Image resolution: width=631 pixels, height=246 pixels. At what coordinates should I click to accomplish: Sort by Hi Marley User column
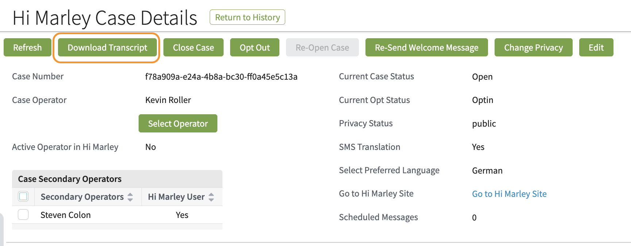pyautogui.click(x=176, y=197)
